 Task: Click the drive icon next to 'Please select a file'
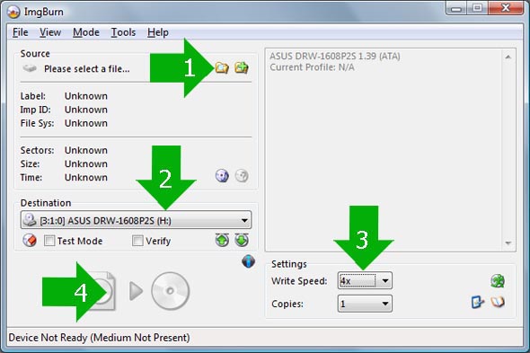30,68
